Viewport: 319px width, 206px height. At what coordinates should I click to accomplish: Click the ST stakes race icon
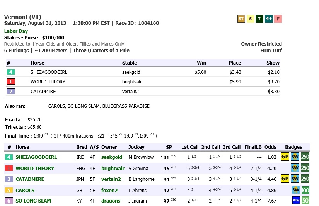[x=241, y=19]
